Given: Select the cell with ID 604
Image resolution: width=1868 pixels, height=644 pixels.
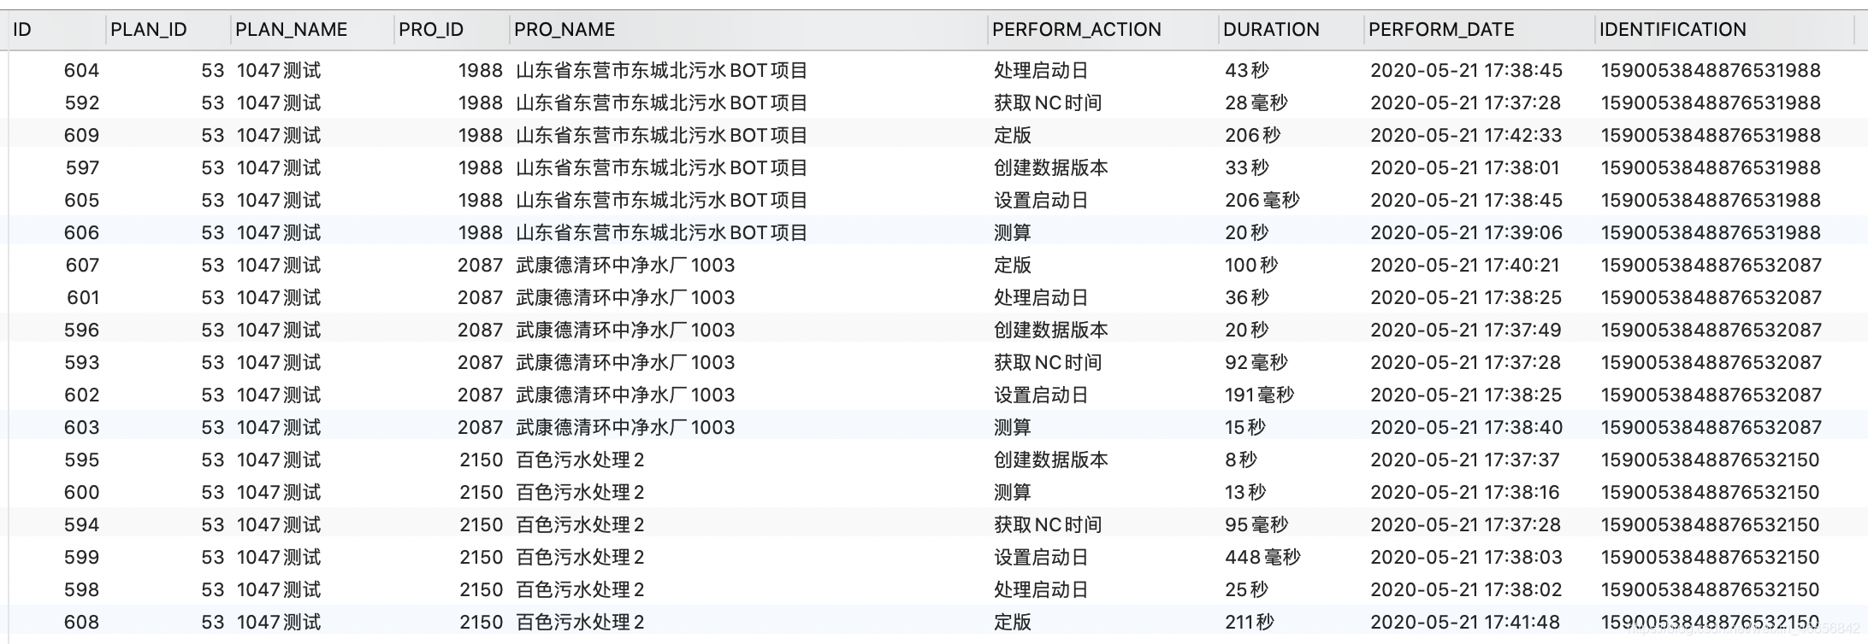Looking at the screenshot, I should point(81,71).
